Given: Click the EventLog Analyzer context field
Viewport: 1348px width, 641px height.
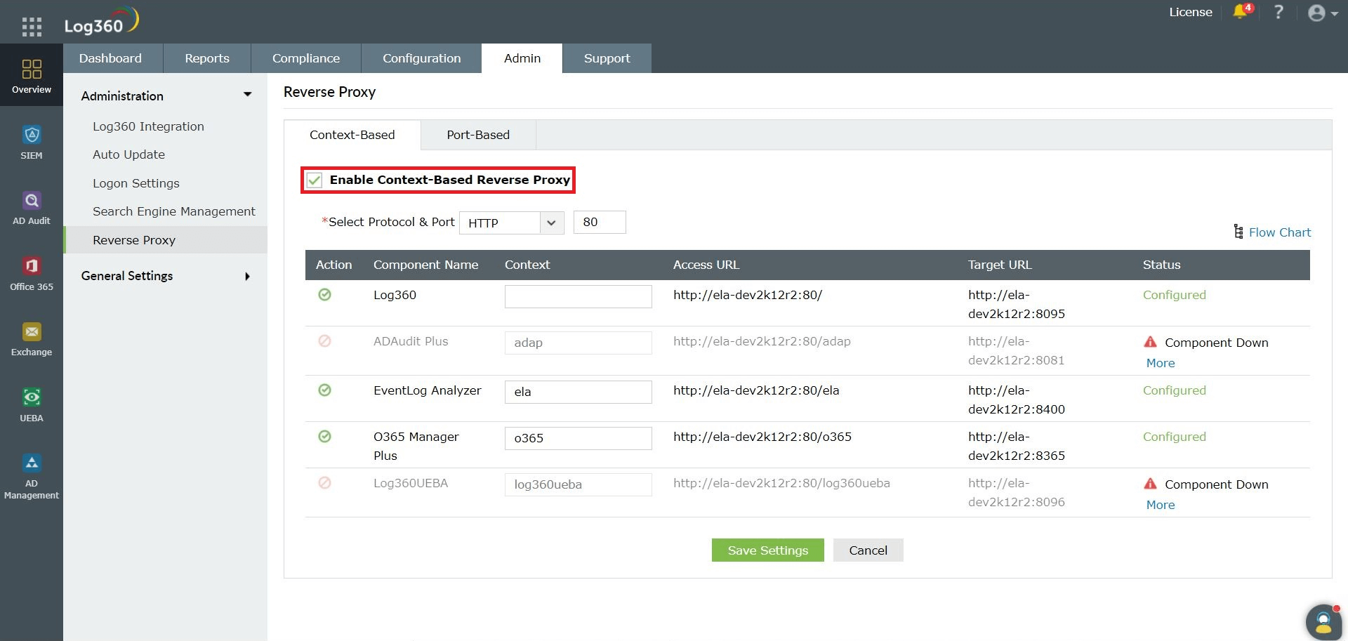Looking at the screenshot, I should pos(578,392).
